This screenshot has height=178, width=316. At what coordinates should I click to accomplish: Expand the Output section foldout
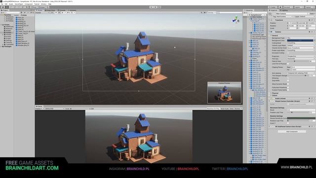(271, 95)
